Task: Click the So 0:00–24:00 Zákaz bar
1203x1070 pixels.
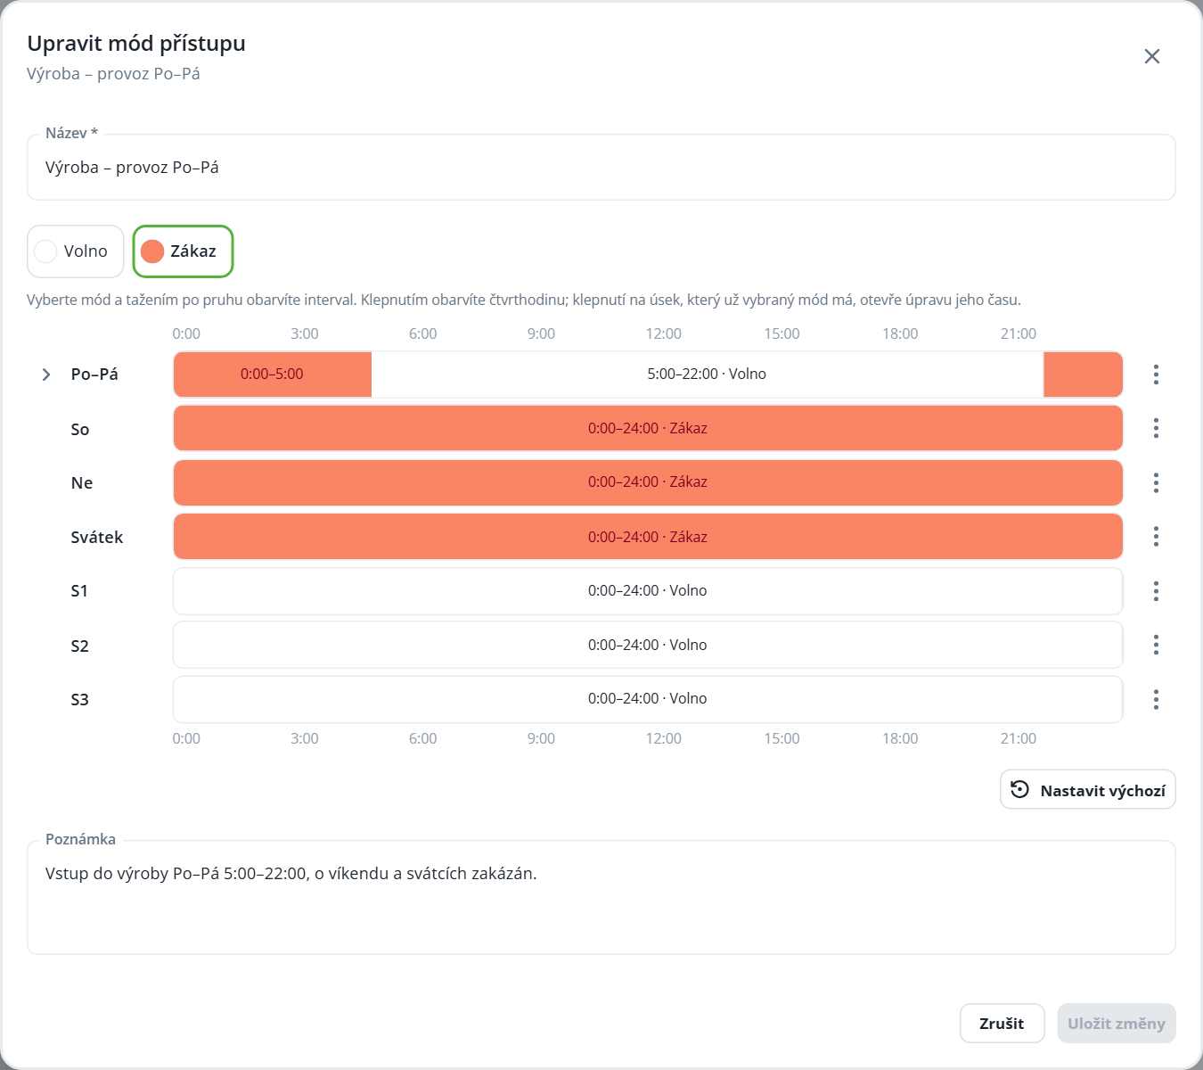Action: [648, 428]
